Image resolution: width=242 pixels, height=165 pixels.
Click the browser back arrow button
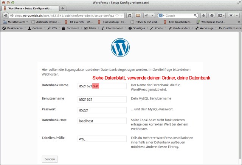pyautogui.click(x=5, y=15)
